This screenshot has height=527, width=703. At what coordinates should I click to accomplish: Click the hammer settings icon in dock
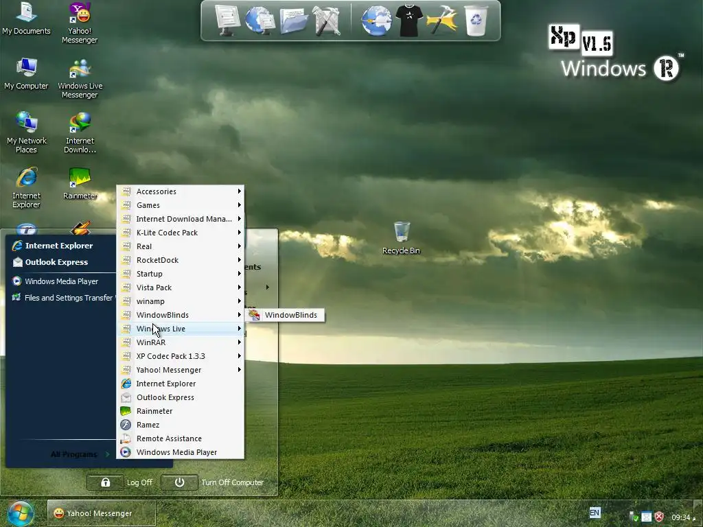[442, 21]
